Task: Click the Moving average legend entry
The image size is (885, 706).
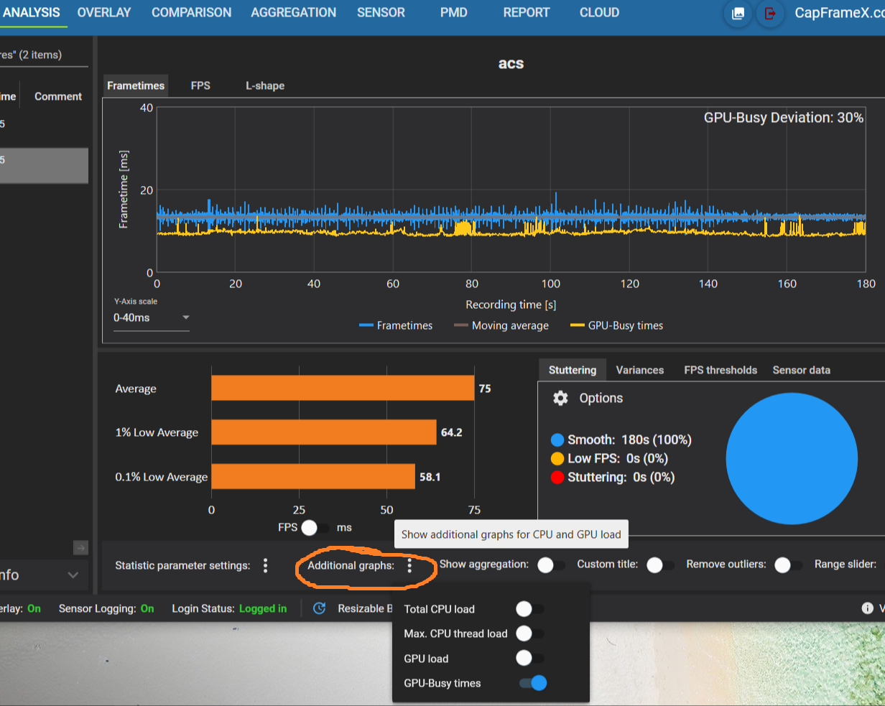Action: click(x=501, y=325)
